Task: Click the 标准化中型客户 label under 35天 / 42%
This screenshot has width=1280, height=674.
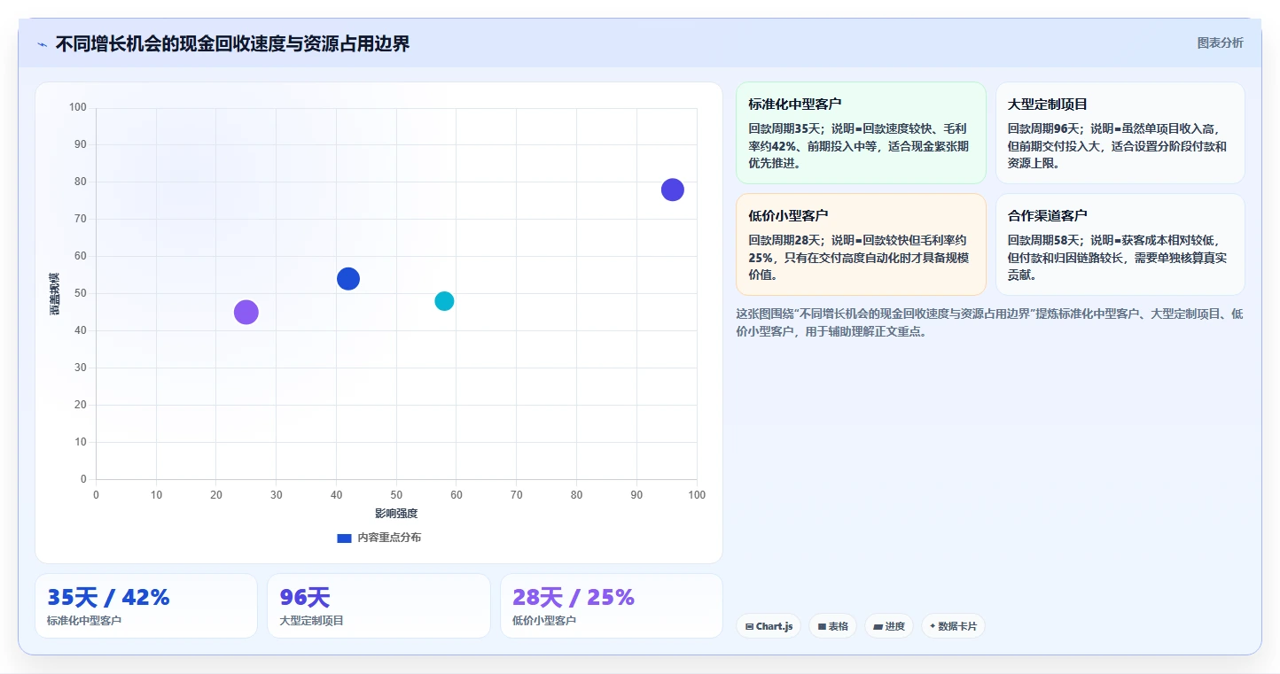Action: [x=84, y=621]
